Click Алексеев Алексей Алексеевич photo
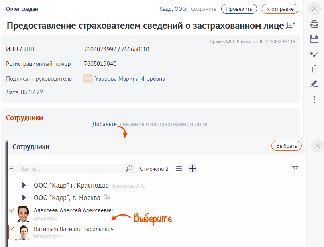324x247 pixels. [x=23, y=214]
